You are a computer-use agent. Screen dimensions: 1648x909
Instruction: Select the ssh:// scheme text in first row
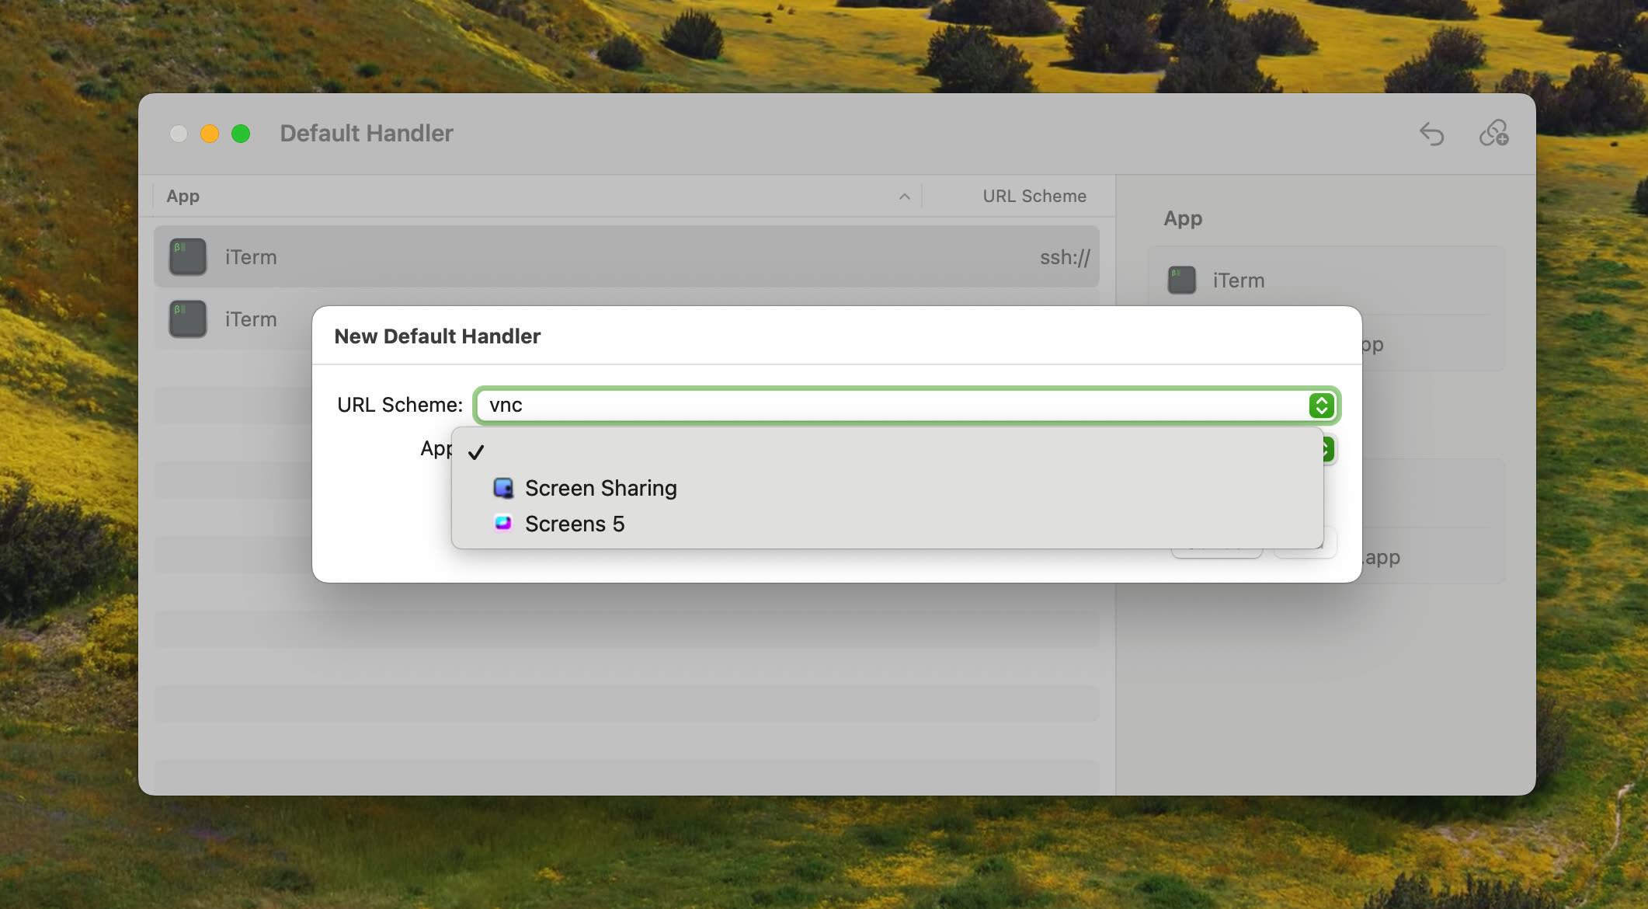pos(1065,257)
